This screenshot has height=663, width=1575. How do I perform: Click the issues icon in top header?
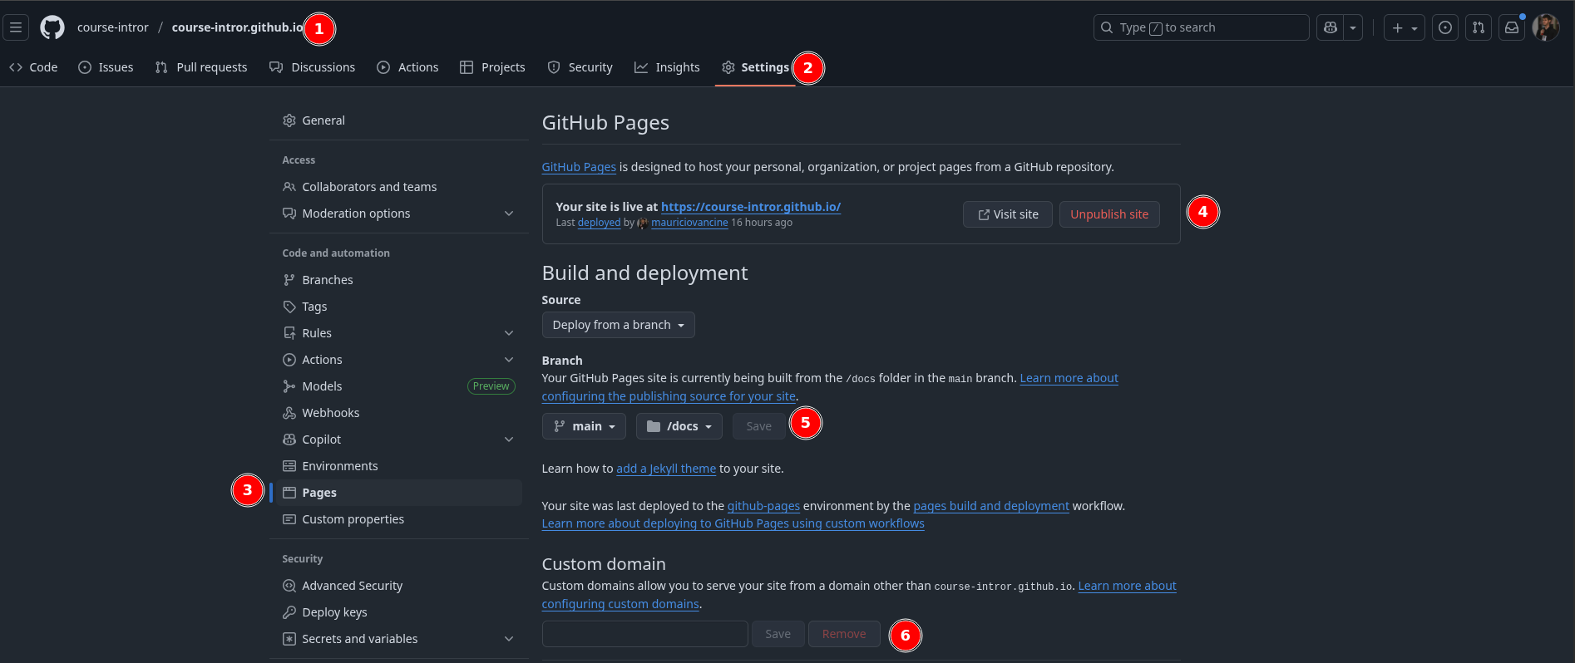point(1445,27)
